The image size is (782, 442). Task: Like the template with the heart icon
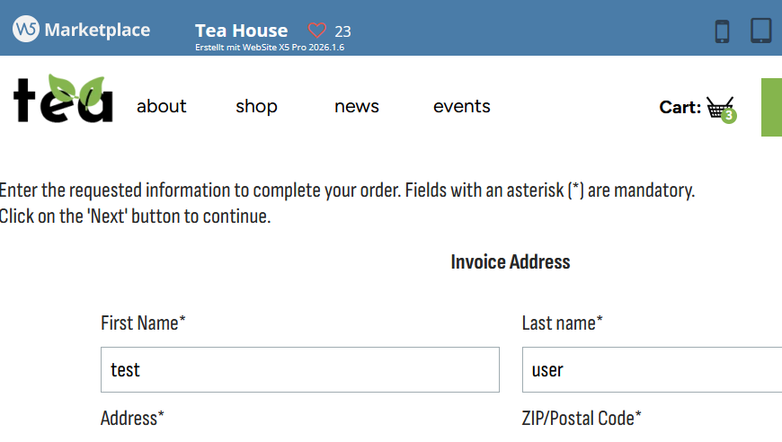pyautogui.click(x=316, y=31)
